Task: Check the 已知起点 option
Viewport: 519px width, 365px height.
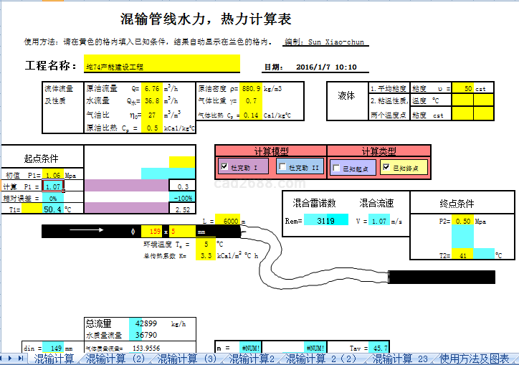Action: (337, 168)
